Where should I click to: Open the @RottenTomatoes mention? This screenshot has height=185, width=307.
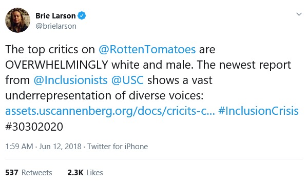coord(147,49)
